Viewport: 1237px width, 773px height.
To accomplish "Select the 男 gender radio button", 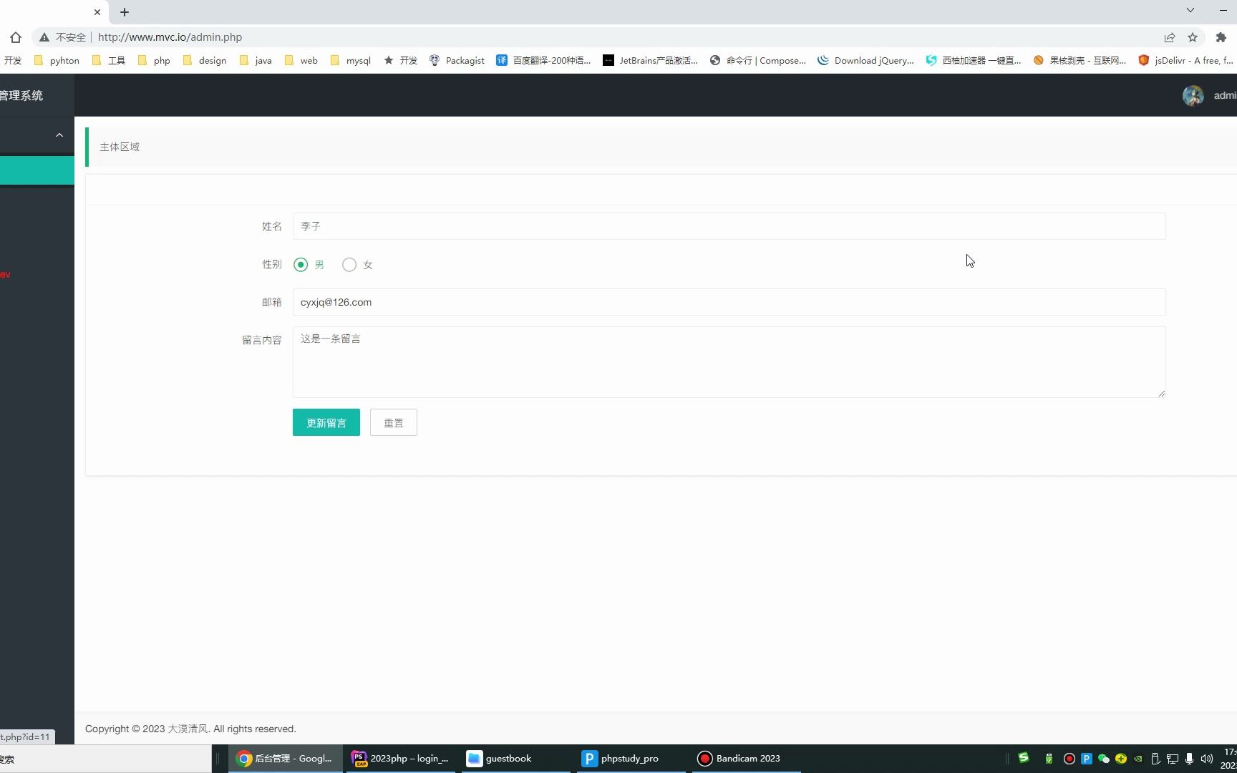I will tap(301, 264).
